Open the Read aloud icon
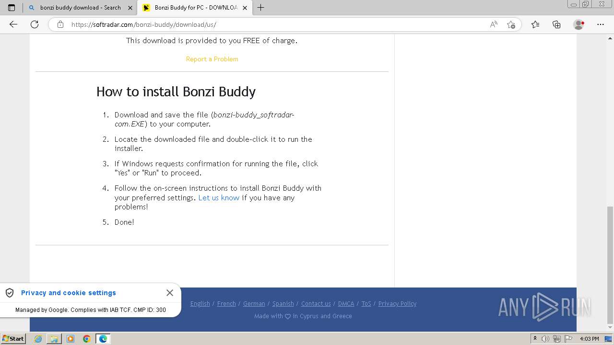 pyautogui.click(x=494, y=24)
